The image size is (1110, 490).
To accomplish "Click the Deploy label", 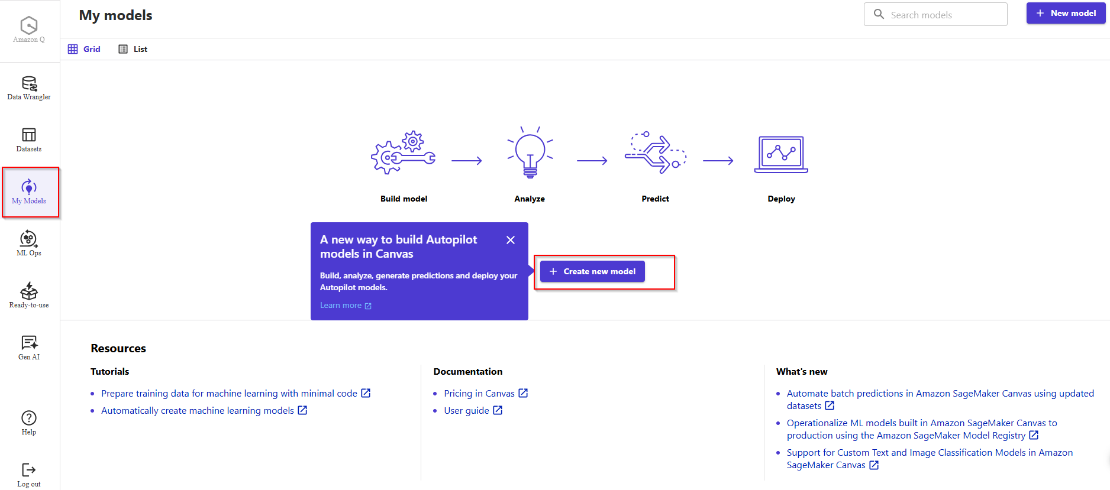I will pos(781,199).
